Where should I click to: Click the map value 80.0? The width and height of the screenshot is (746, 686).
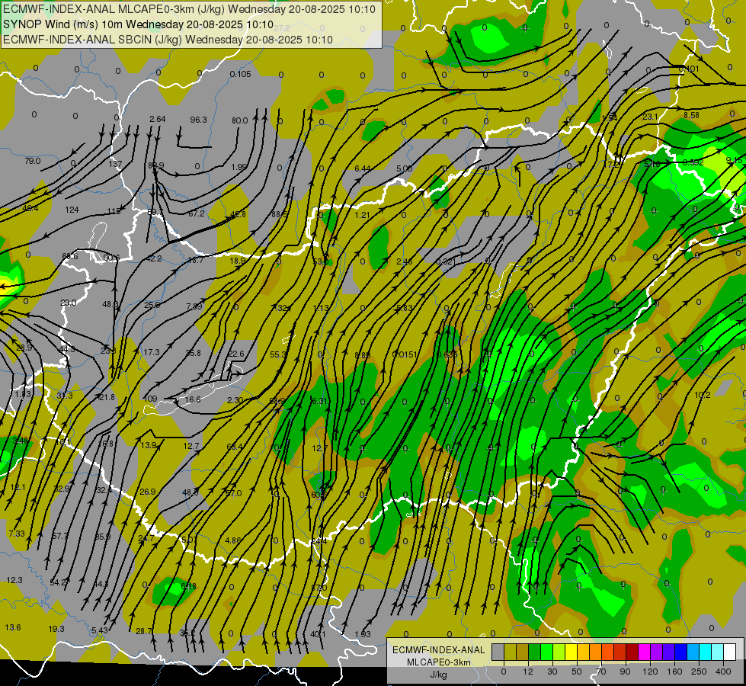coord(240,120)
